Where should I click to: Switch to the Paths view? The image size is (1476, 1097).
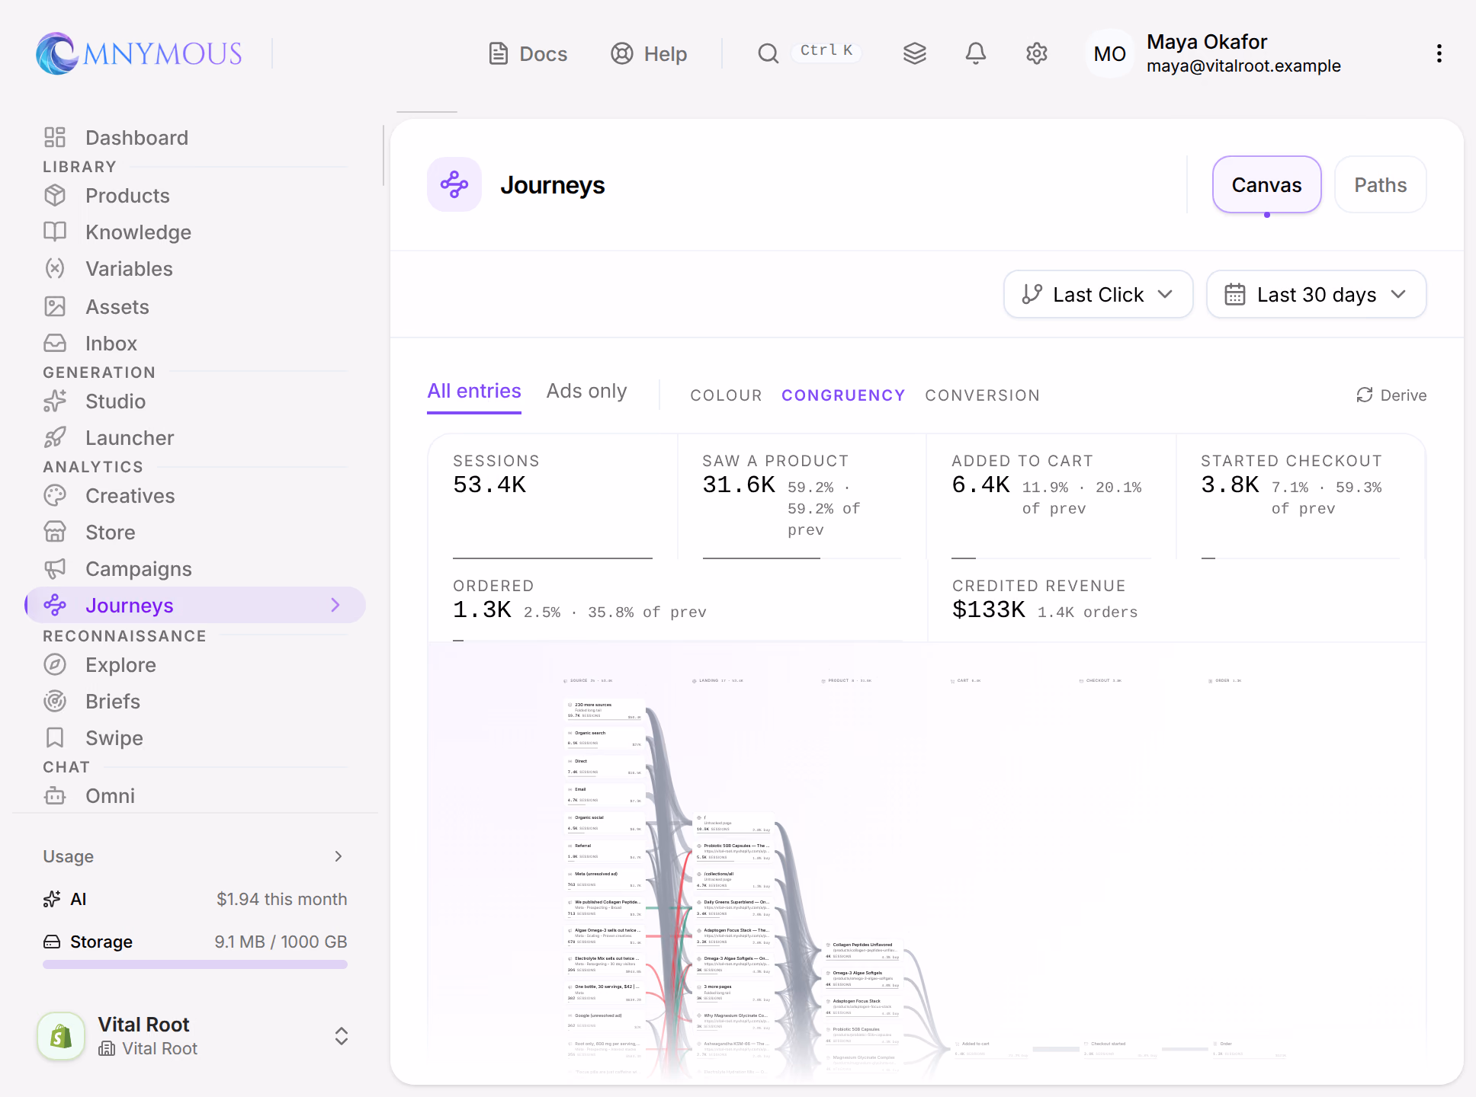click(1381, 184)
